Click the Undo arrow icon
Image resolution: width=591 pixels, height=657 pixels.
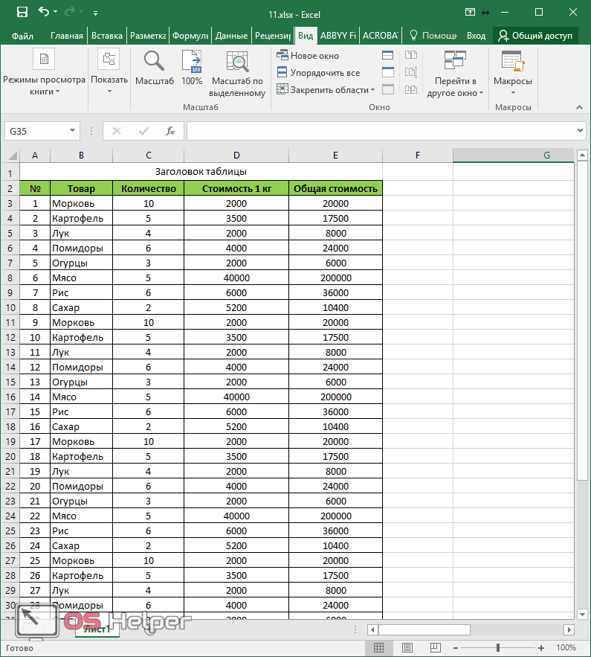point(44,12)
